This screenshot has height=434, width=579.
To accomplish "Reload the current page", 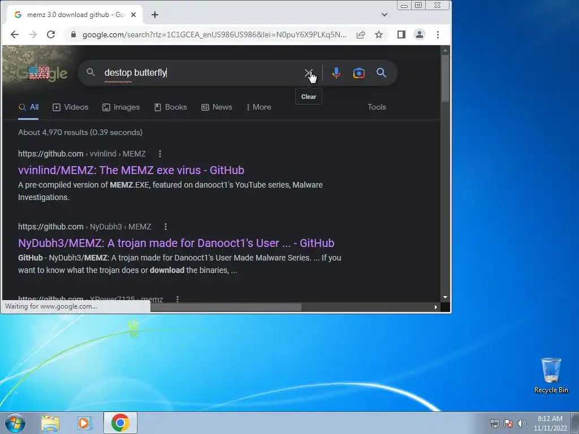I will [x=51, y=34].
